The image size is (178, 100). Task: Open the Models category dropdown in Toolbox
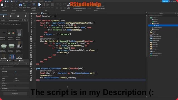click(x=4, y=20)
